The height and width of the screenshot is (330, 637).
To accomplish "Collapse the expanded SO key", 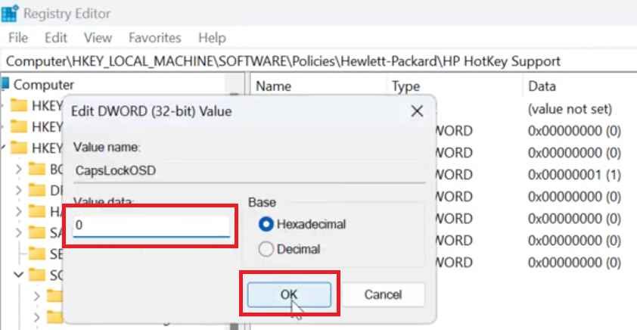I will pos(19,275).
